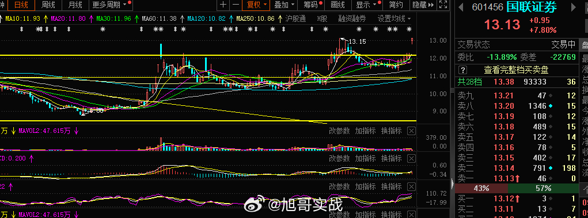Click the magenta up arrow after CD:0.200

pyautogui.click(x=31, y=158)
